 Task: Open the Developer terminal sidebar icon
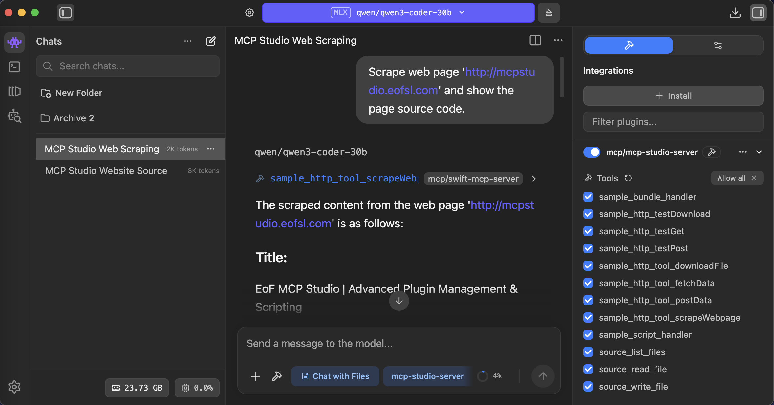coord(14,67)
